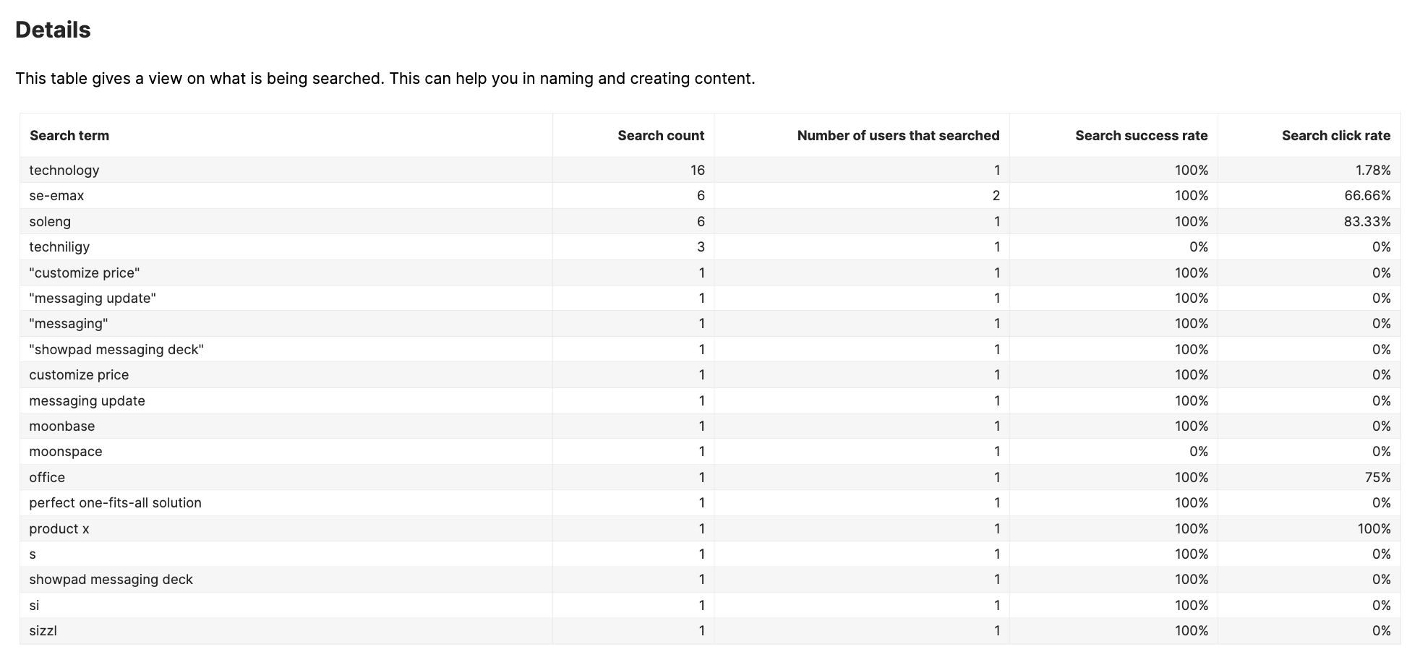Click the techniligy search term
The height and width of the screenshot is (665, 1420).
coord(59,247)
